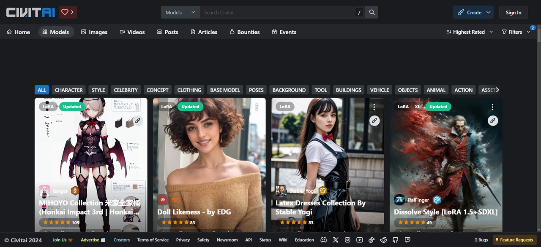The height and width of the screenshot is (247, 541).
Task: Open the Advertise footer link
Action: coord(93,240)
